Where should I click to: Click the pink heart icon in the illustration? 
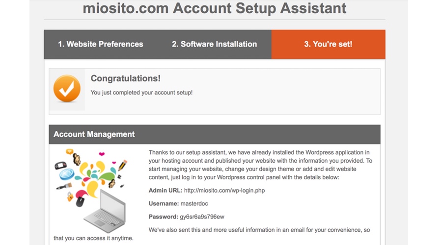102,154
